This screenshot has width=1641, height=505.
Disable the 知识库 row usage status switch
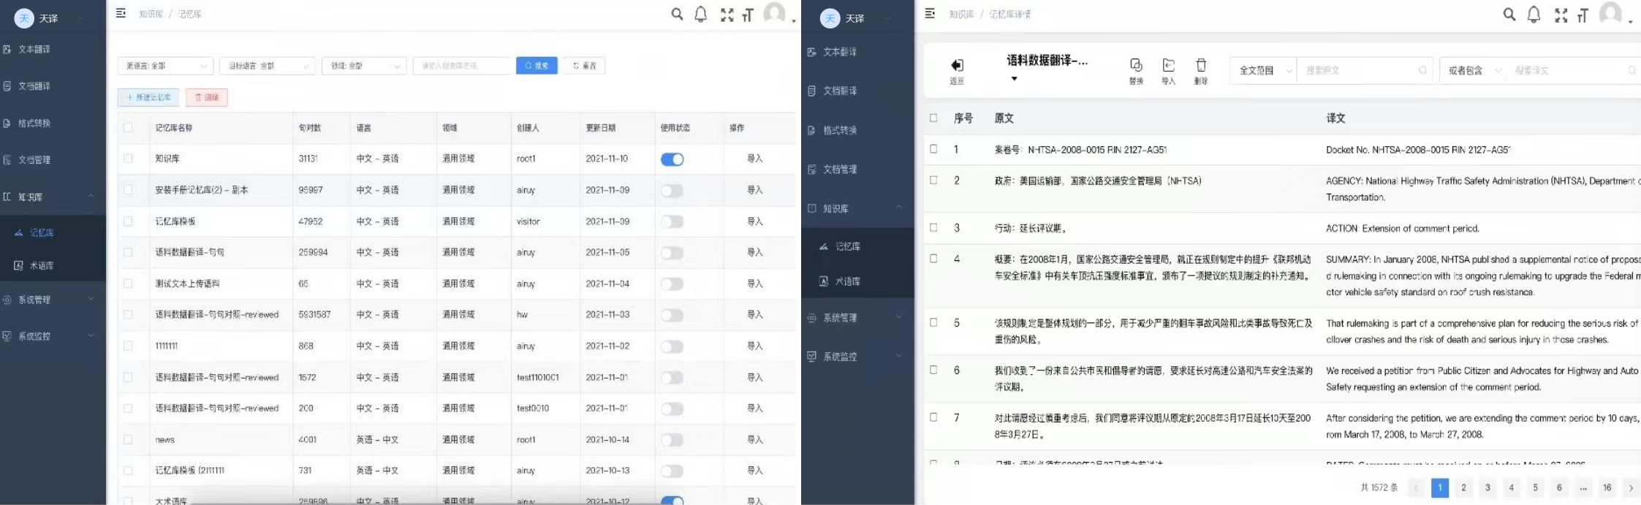coord(672,159)
